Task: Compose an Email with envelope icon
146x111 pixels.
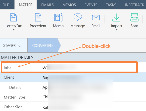Action: tap(96, 17)
